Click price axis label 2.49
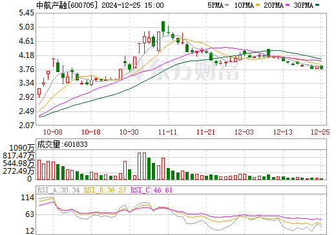The height and width of the screenshot is (235, 336). tap(26, 111)
